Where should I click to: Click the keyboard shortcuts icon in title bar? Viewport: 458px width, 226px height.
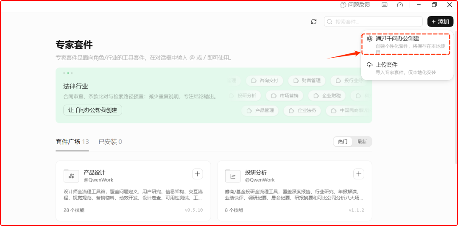click(x=385, y=5)
